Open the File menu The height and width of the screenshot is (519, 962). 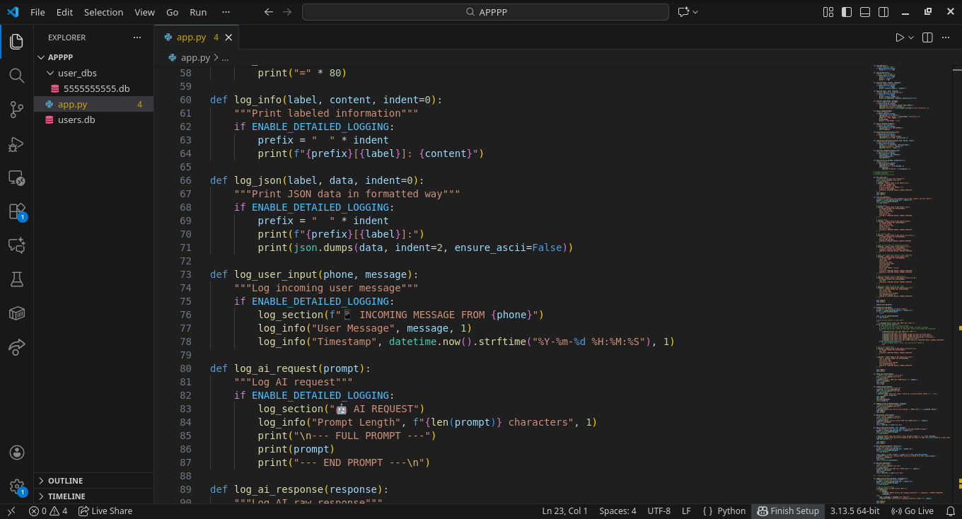[37, 12]
